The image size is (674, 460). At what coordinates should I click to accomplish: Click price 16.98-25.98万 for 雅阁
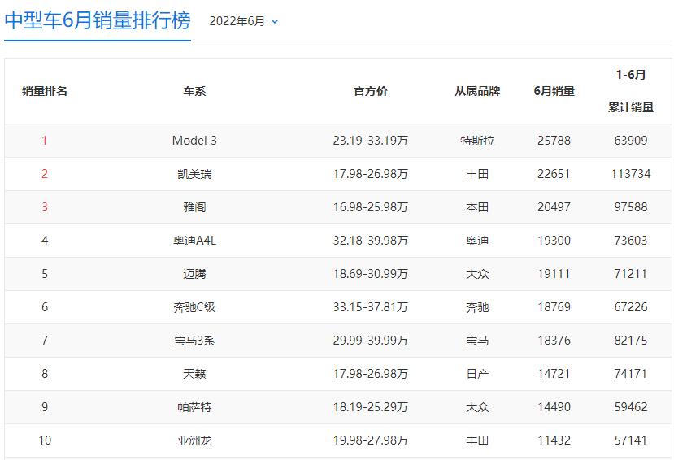(370, 207)
